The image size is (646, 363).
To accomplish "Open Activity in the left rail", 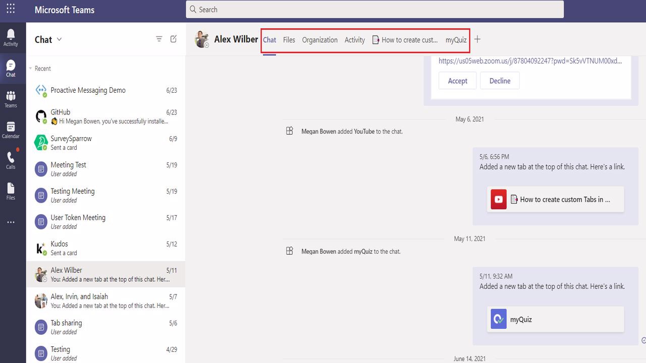I will tap(11, 38).
